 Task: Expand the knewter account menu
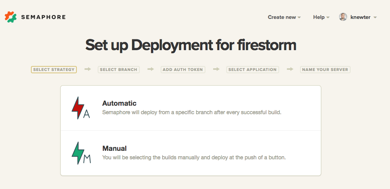(363, 17)
